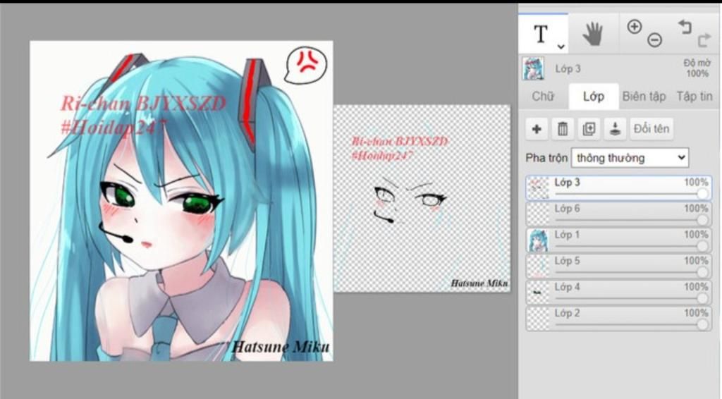The image size is (722, 399).
Task: Select layer Lớp 3 in list
Action: [619, 188]
